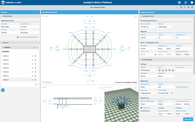This screenshot has width=195, height=122.
Task: Open the Bemessungsverfahren SIA 262:2013 dropdown
Action: coord(149,27)
